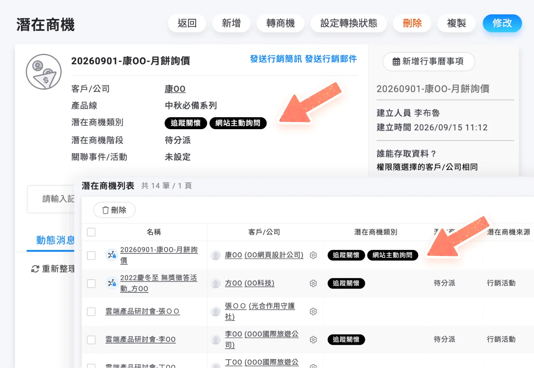This screenshot has height=368, width=534.
Task: Click the gear icon next to 李OO (OOO國際旅遊公司)
Action: click(x=313, y=340)
